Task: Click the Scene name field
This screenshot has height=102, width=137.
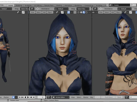Action: (x=122, y=5)
